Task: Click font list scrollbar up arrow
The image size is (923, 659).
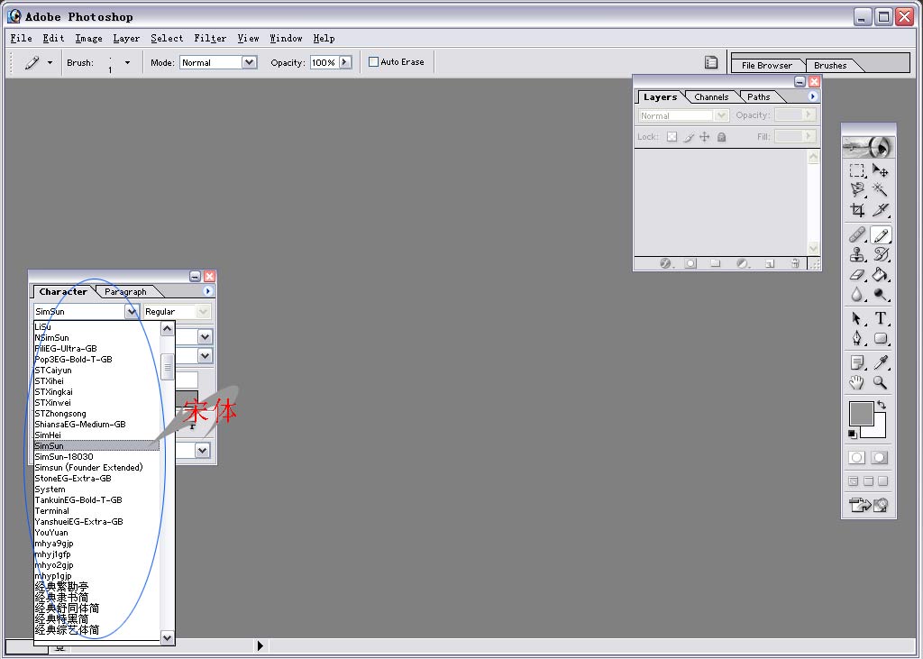Action: pos(167,329)
